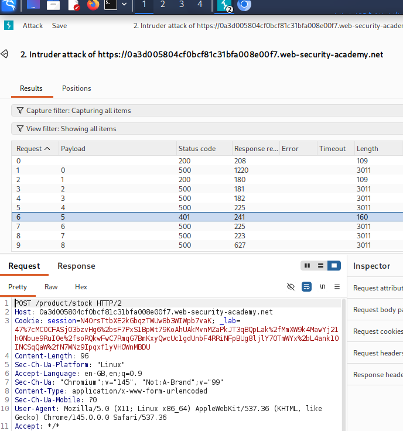Select request row 0 with length 109
This screenshot has height=431, width=403.
pyautogui.click(x=207, y=161)
